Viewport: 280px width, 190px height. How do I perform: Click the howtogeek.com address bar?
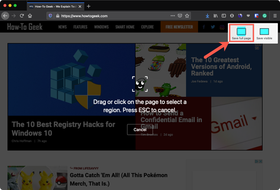point(114,16)
